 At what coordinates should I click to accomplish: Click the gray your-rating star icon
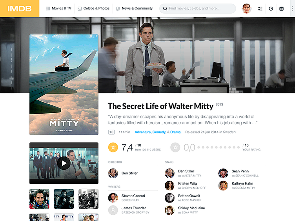(175, 147)
